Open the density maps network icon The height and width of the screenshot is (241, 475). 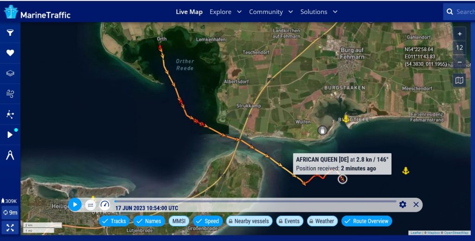(x=10, y=114)
